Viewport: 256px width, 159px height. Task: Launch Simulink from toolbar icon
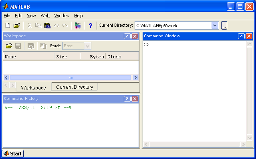click(x=78, y=26)
